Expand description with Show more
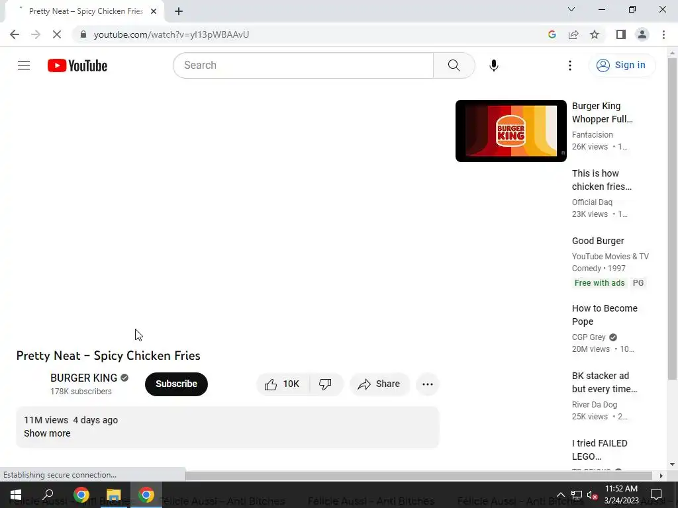The height and width of the screenshot is (508, 678). click(x=47, y=433)
